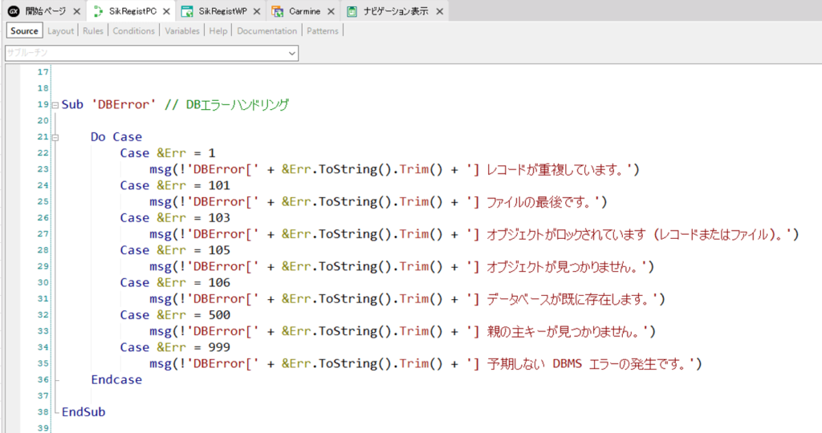
Task: Close the ナビゲーション表示 tab
Action: tap(438, 11)
